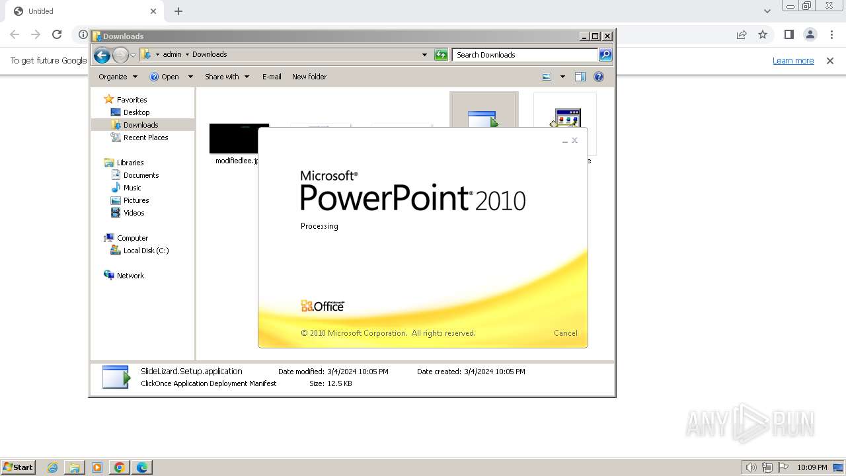The height and width of the screenshot is (476, 846).
Task: Go back in Chrome
Action: (x=15, y=34)
